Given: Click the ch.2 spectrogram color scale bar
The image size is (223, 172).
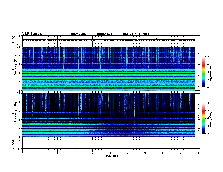Looking at the screenshot, I should 204,118.
